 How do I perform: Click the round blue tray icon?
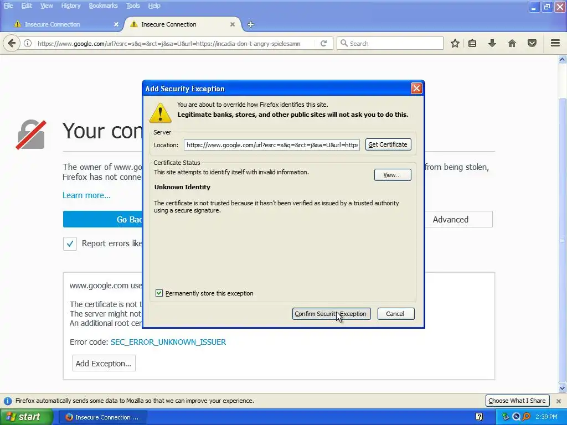516,417
